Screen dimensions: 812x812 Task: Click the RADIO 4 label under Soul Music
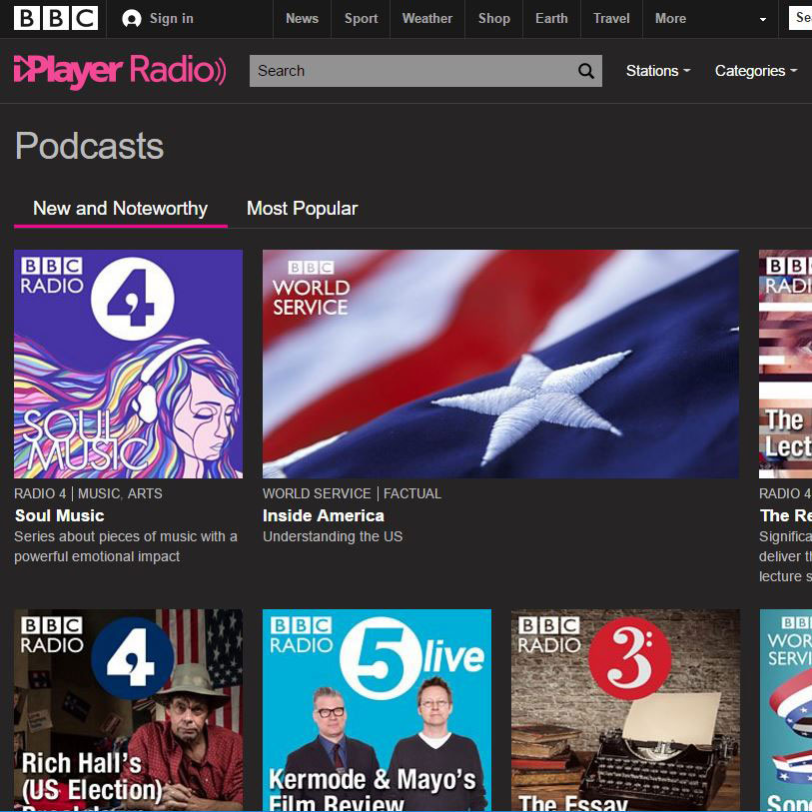point(40,494)
